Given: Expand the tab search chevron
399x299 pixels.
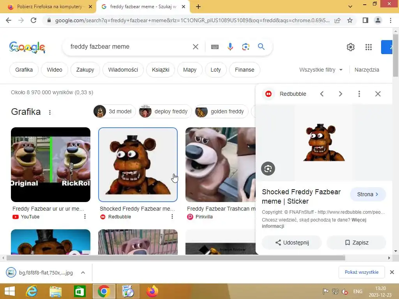Looking at the screenshot, I should pos(350,7).
